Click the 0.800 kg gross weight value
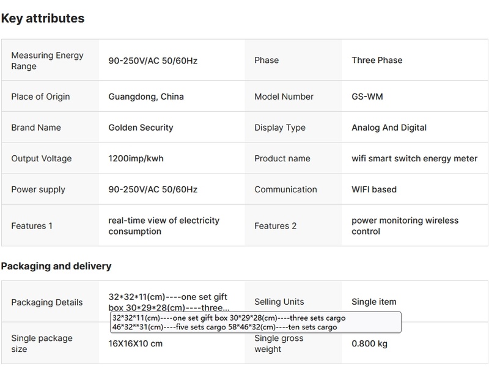The image size is (489, 369). 370,343
